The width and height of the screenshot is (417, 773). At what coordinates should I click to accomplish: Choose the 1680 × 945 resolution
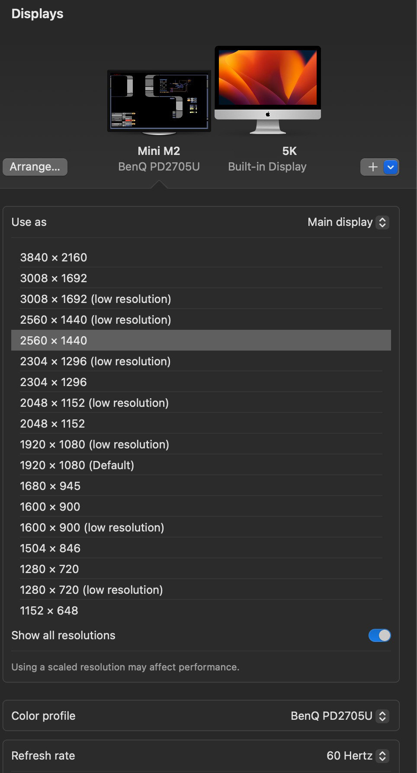pyautogui.click(x=201, y=486)
